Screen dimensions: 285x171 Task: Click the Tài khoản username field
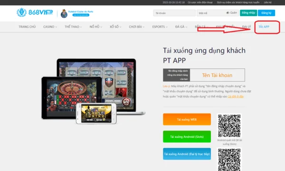(x=174, y=13)
